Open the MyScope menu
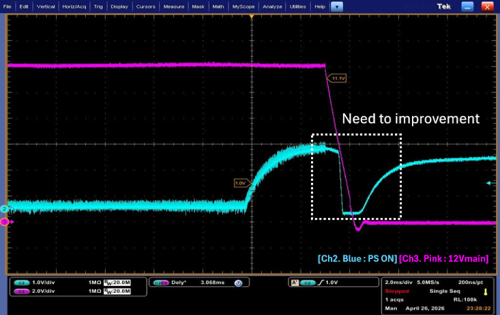The width and height of the screenshot is (500, 315). tap(243, 6)
